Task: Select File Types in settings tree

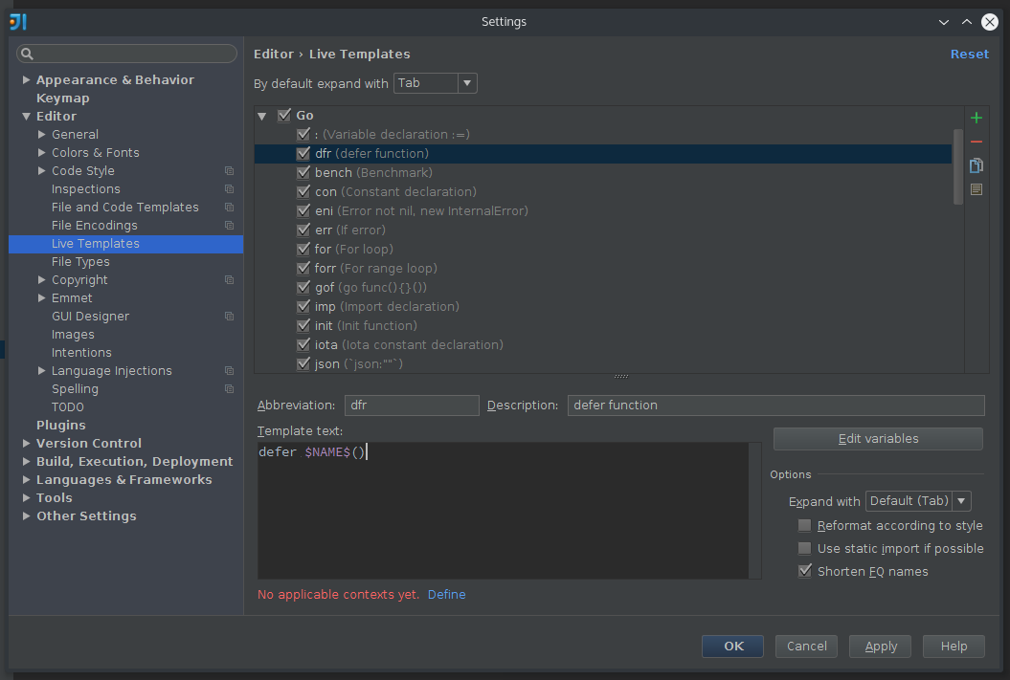Action: pyautogui.click(x=80, y=262)
